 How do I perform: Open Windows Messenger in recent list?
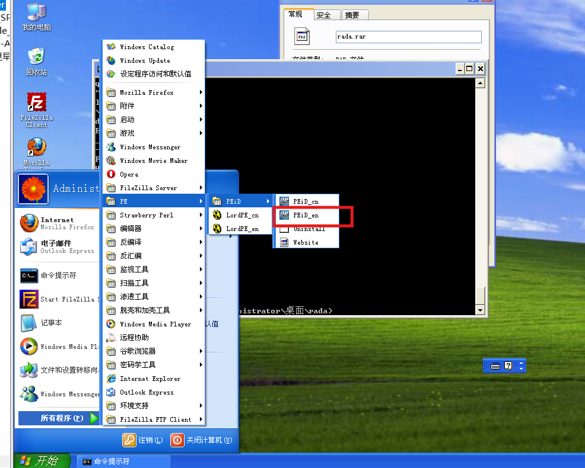click(59, 394)
